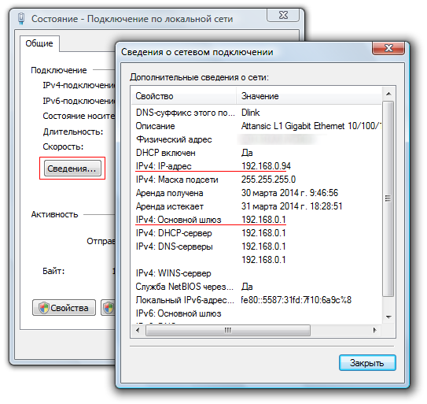Screen dimensions: 427x404
Task: Click the Attansic L1 Gigabit Ethernet description value
Action: click(311, 126)
